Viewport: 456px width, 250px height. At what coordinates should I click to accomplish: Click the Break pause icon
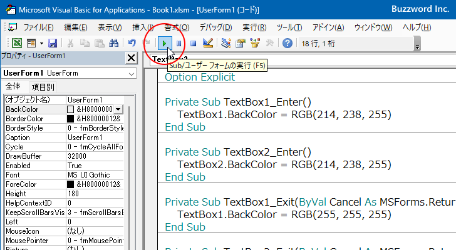tap(179, 44)
